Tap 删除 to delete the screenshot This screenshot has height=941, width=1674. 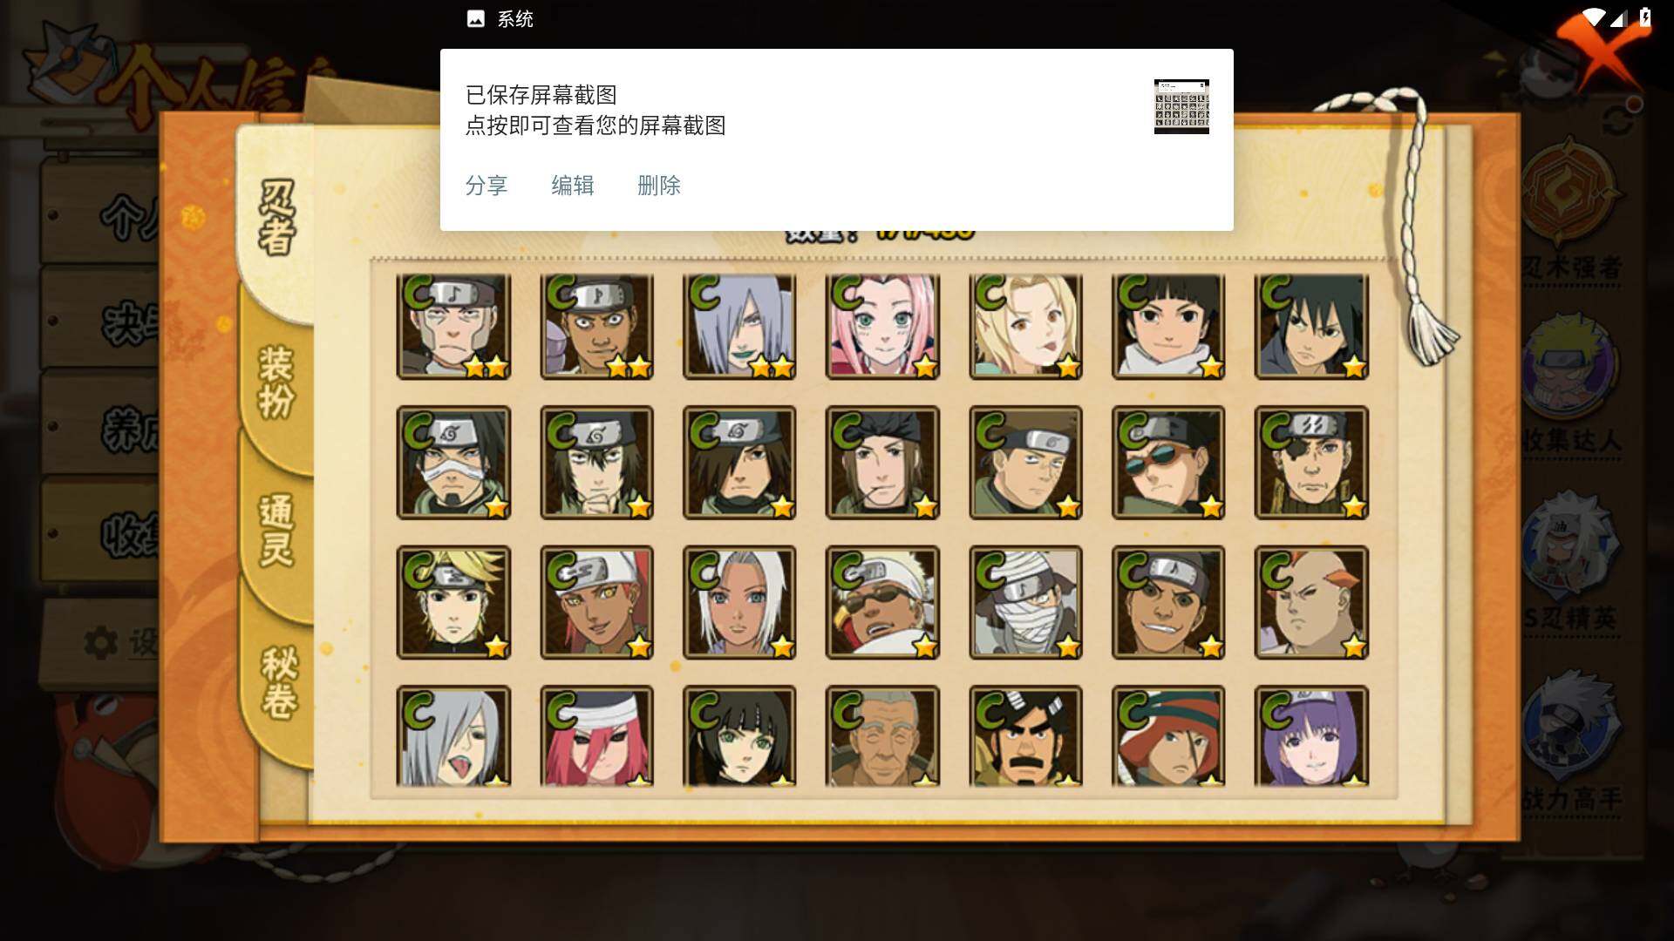[659, 186]
